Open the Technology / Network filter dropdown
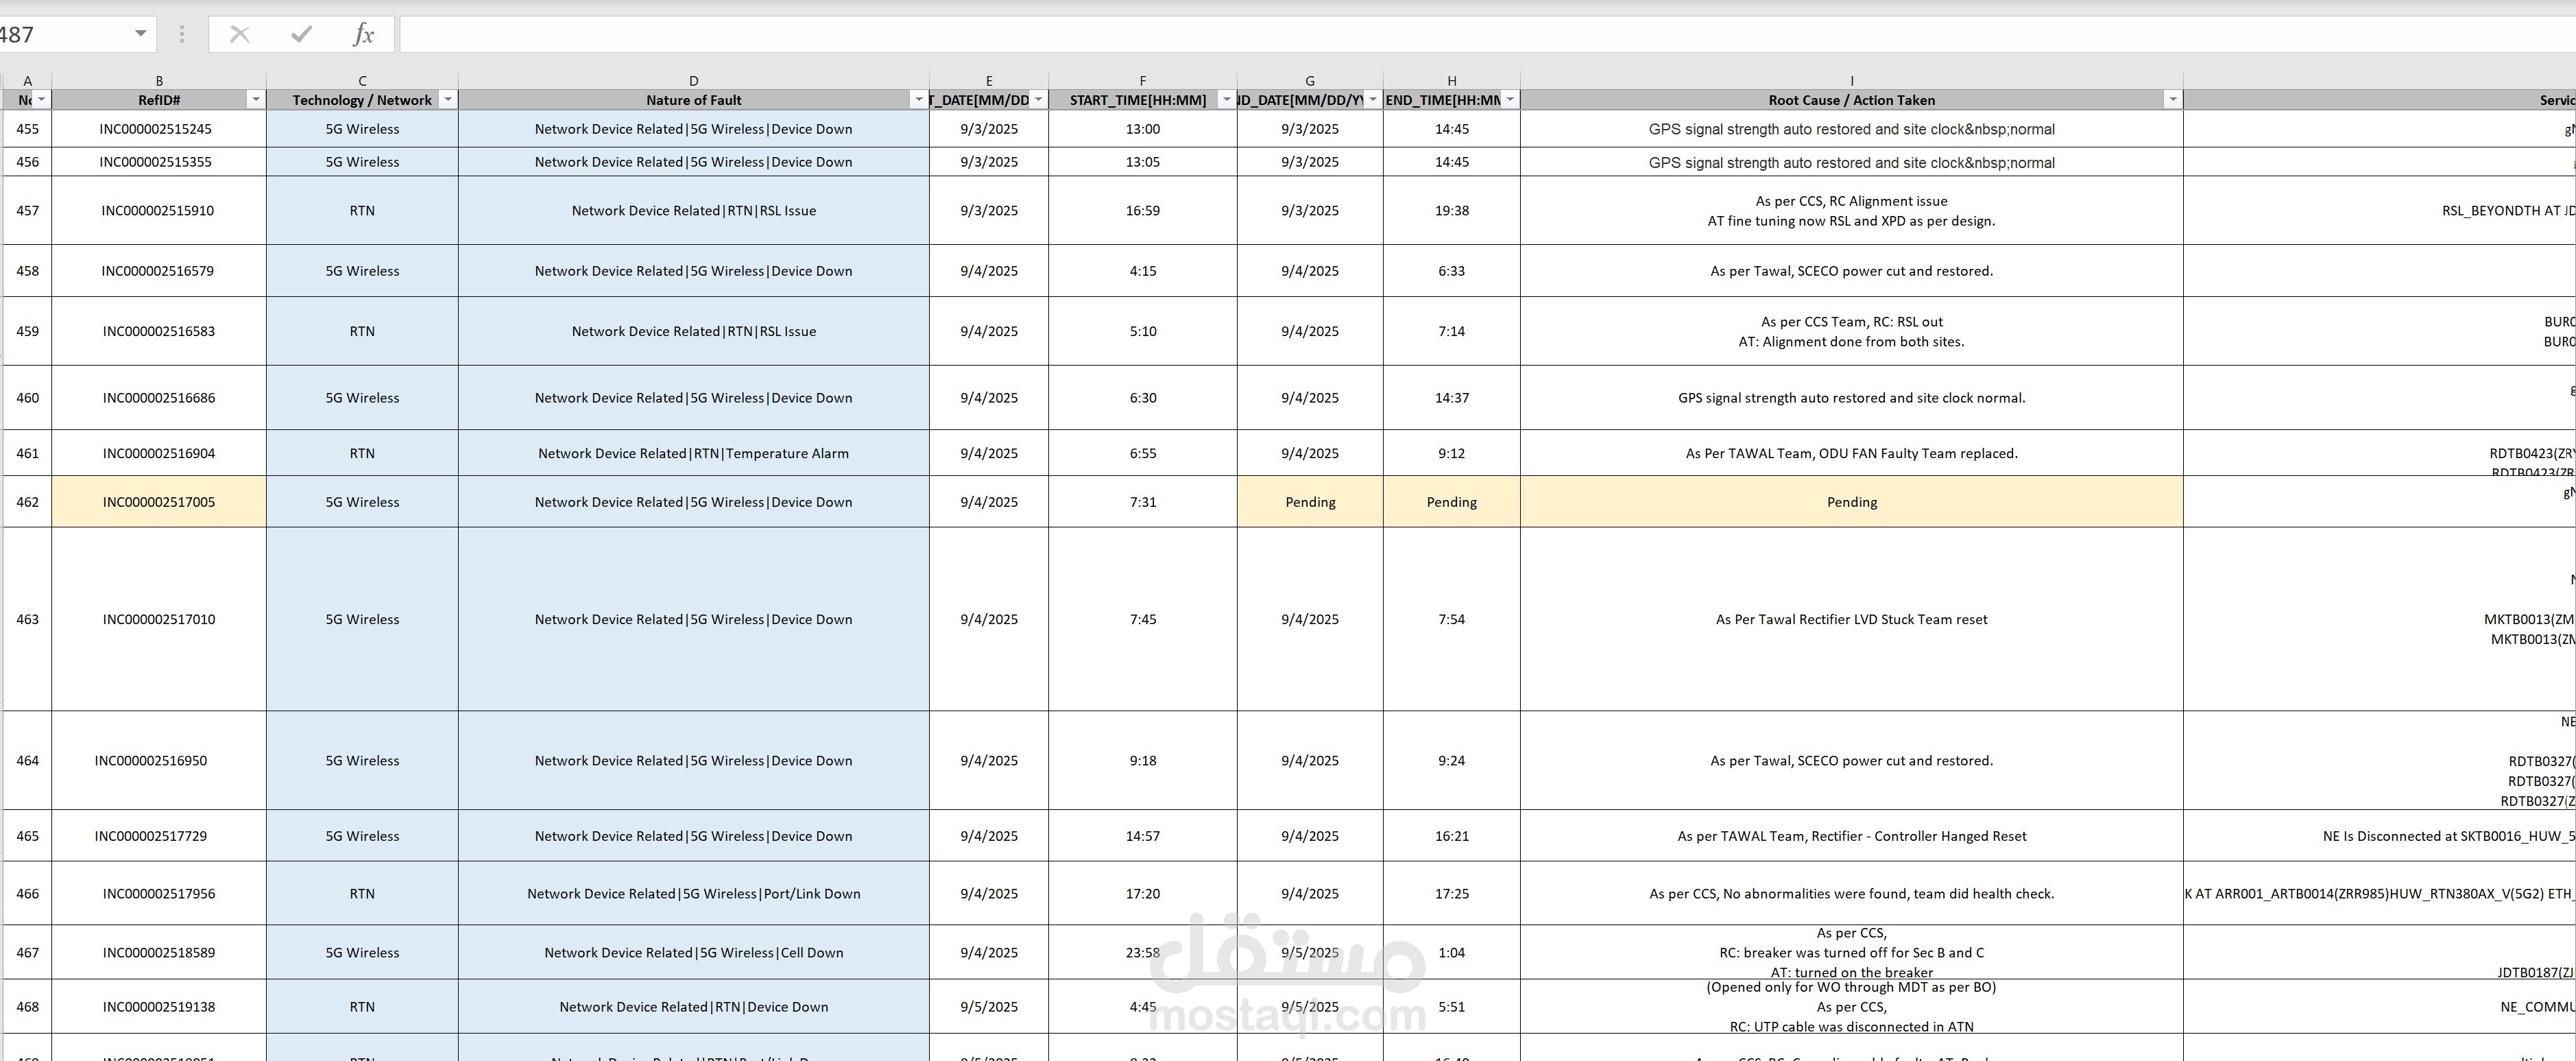 [448, 99]
